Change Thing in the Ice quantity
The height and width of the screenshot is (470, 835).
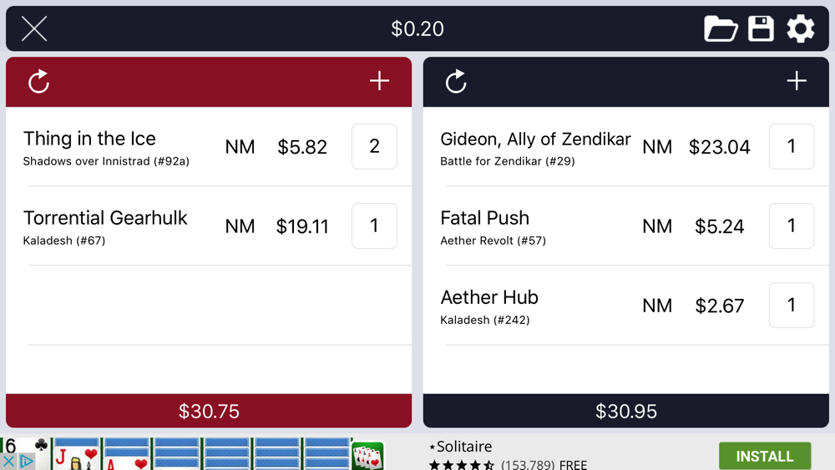tap(374, 146)
